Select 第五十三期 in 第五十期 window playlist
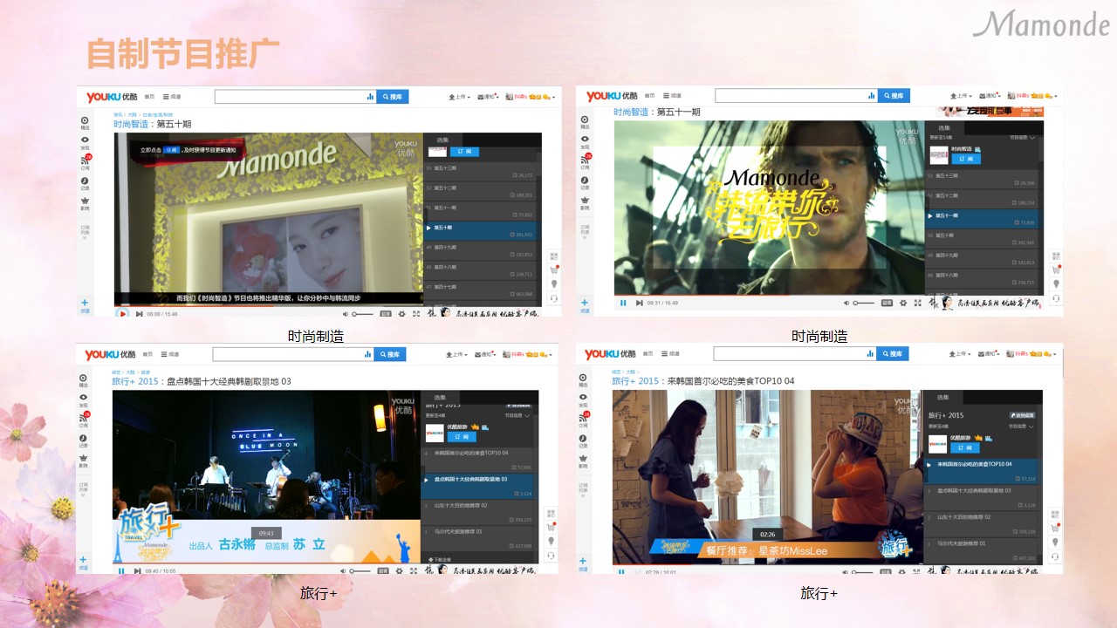Image resolution: width=1117 pixels, height=628 pixels. [479, 171]
